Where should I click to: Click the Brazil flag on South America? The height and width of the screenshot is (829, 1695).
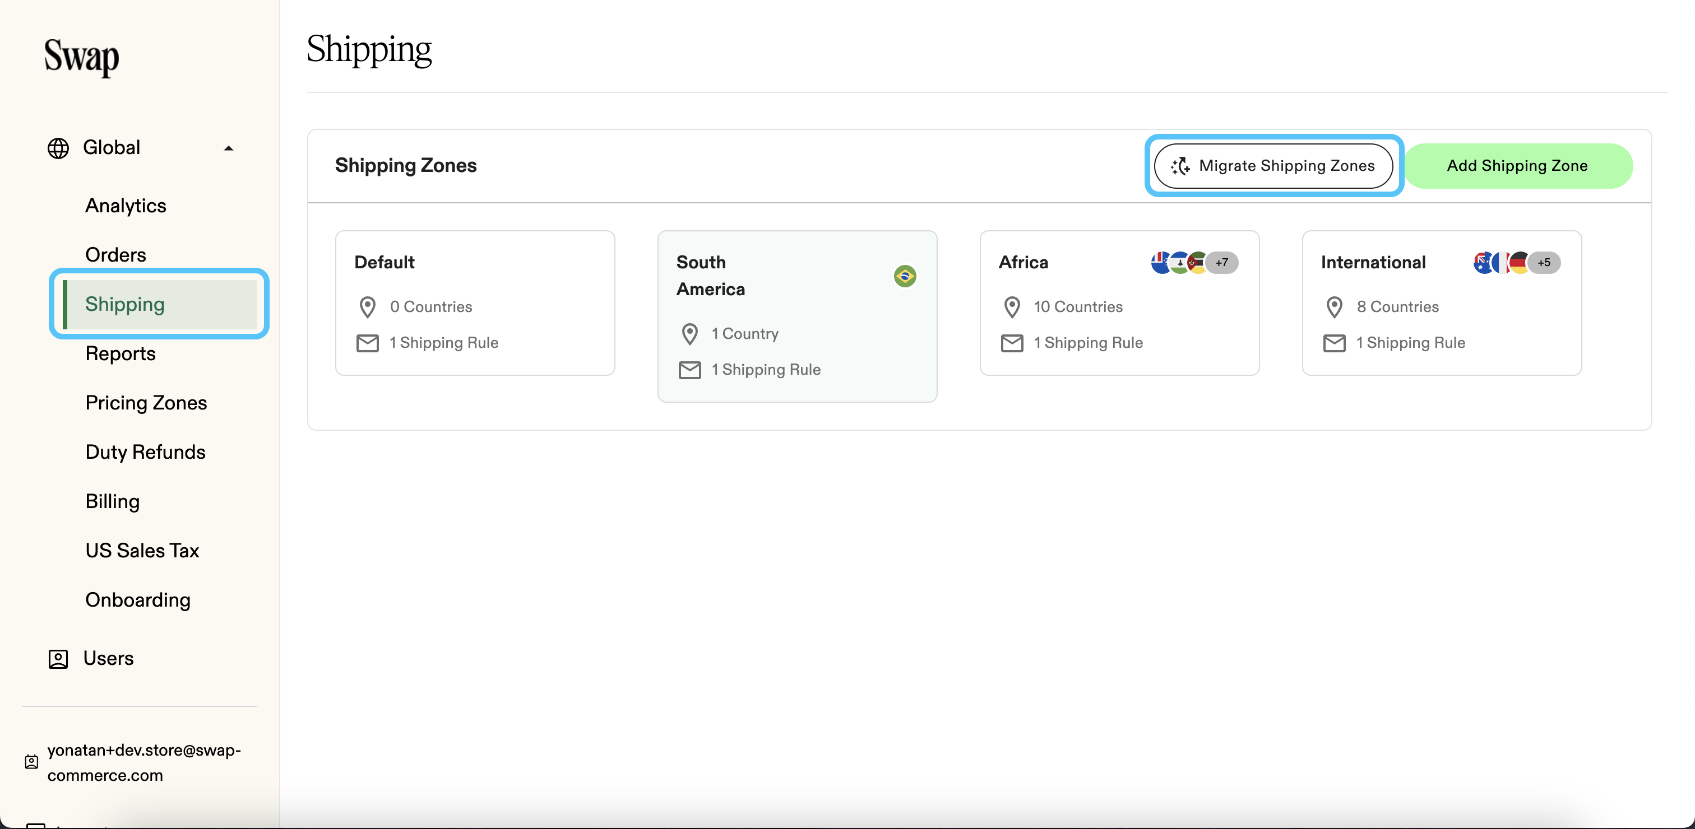point(905,276)
